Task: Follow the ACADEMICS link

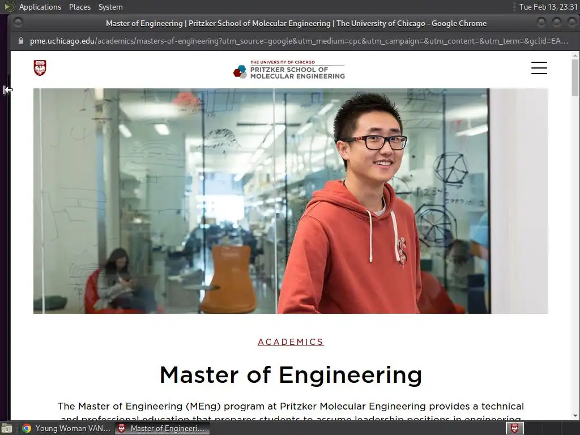Action: pyautogui.click(x=291, y=342)
